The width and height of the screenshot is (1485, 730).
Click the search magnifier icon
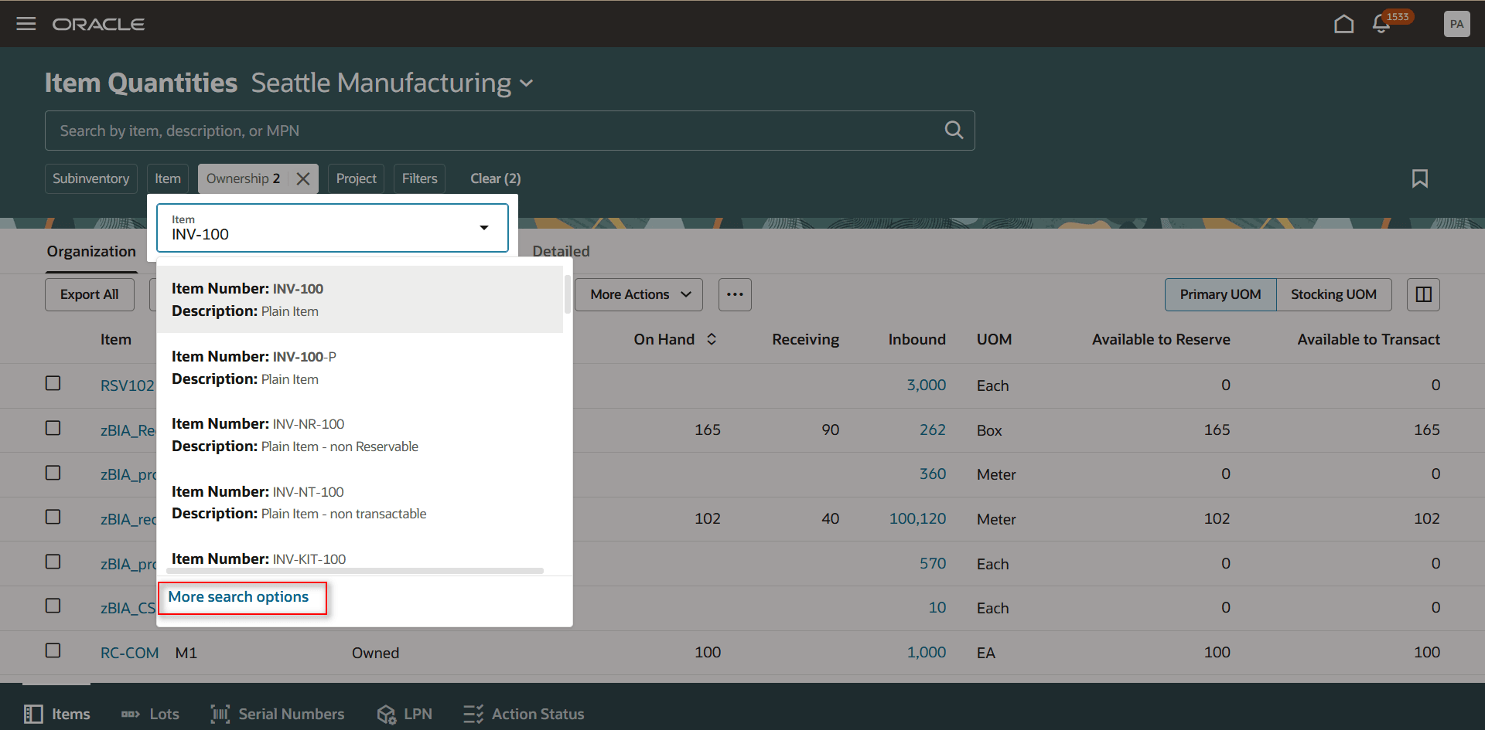[954, 131]
